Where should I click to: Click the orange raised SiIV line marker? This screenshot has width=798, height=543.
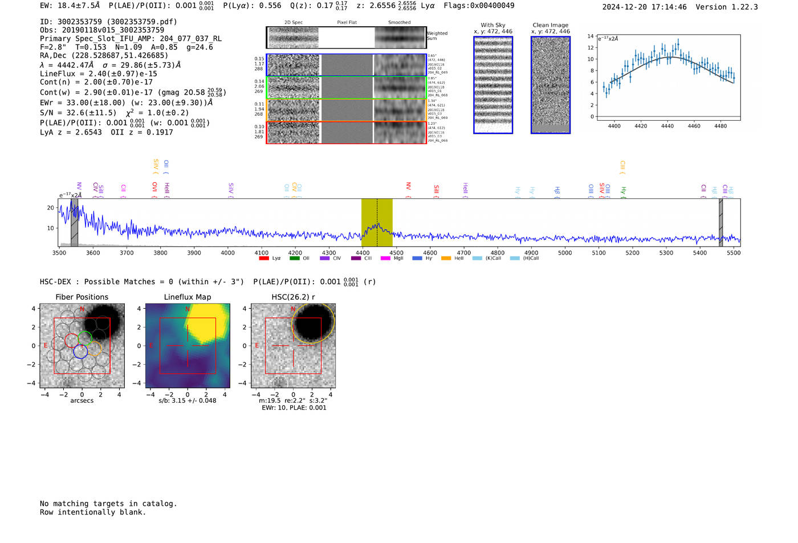(x=156, y=166)
